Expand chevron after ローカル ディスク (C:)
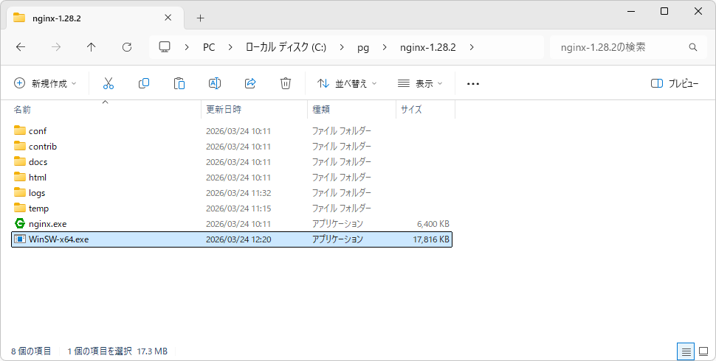 (x=342, y=47)
